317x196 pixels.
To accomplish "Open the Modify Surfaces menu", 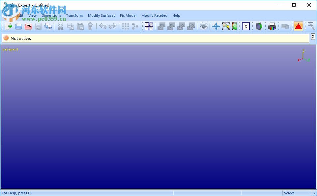I will click(x=101, y=15).
